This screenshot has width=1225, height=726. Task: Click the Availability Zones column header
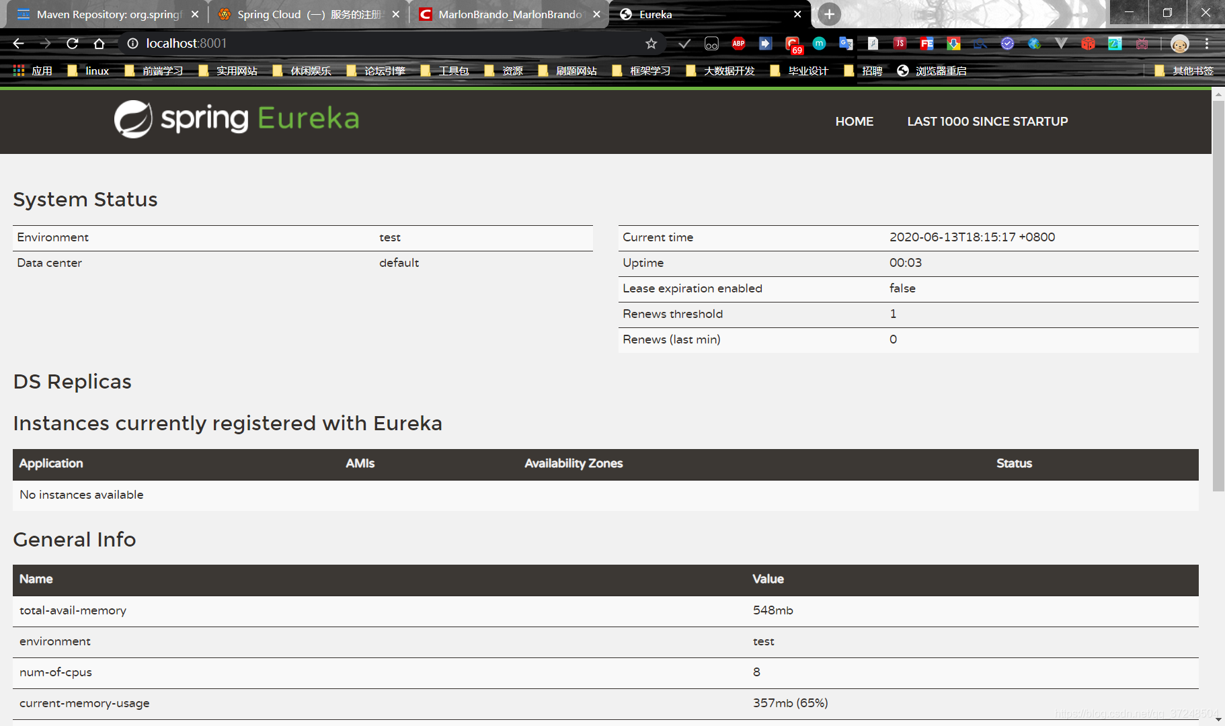(574, 464)
